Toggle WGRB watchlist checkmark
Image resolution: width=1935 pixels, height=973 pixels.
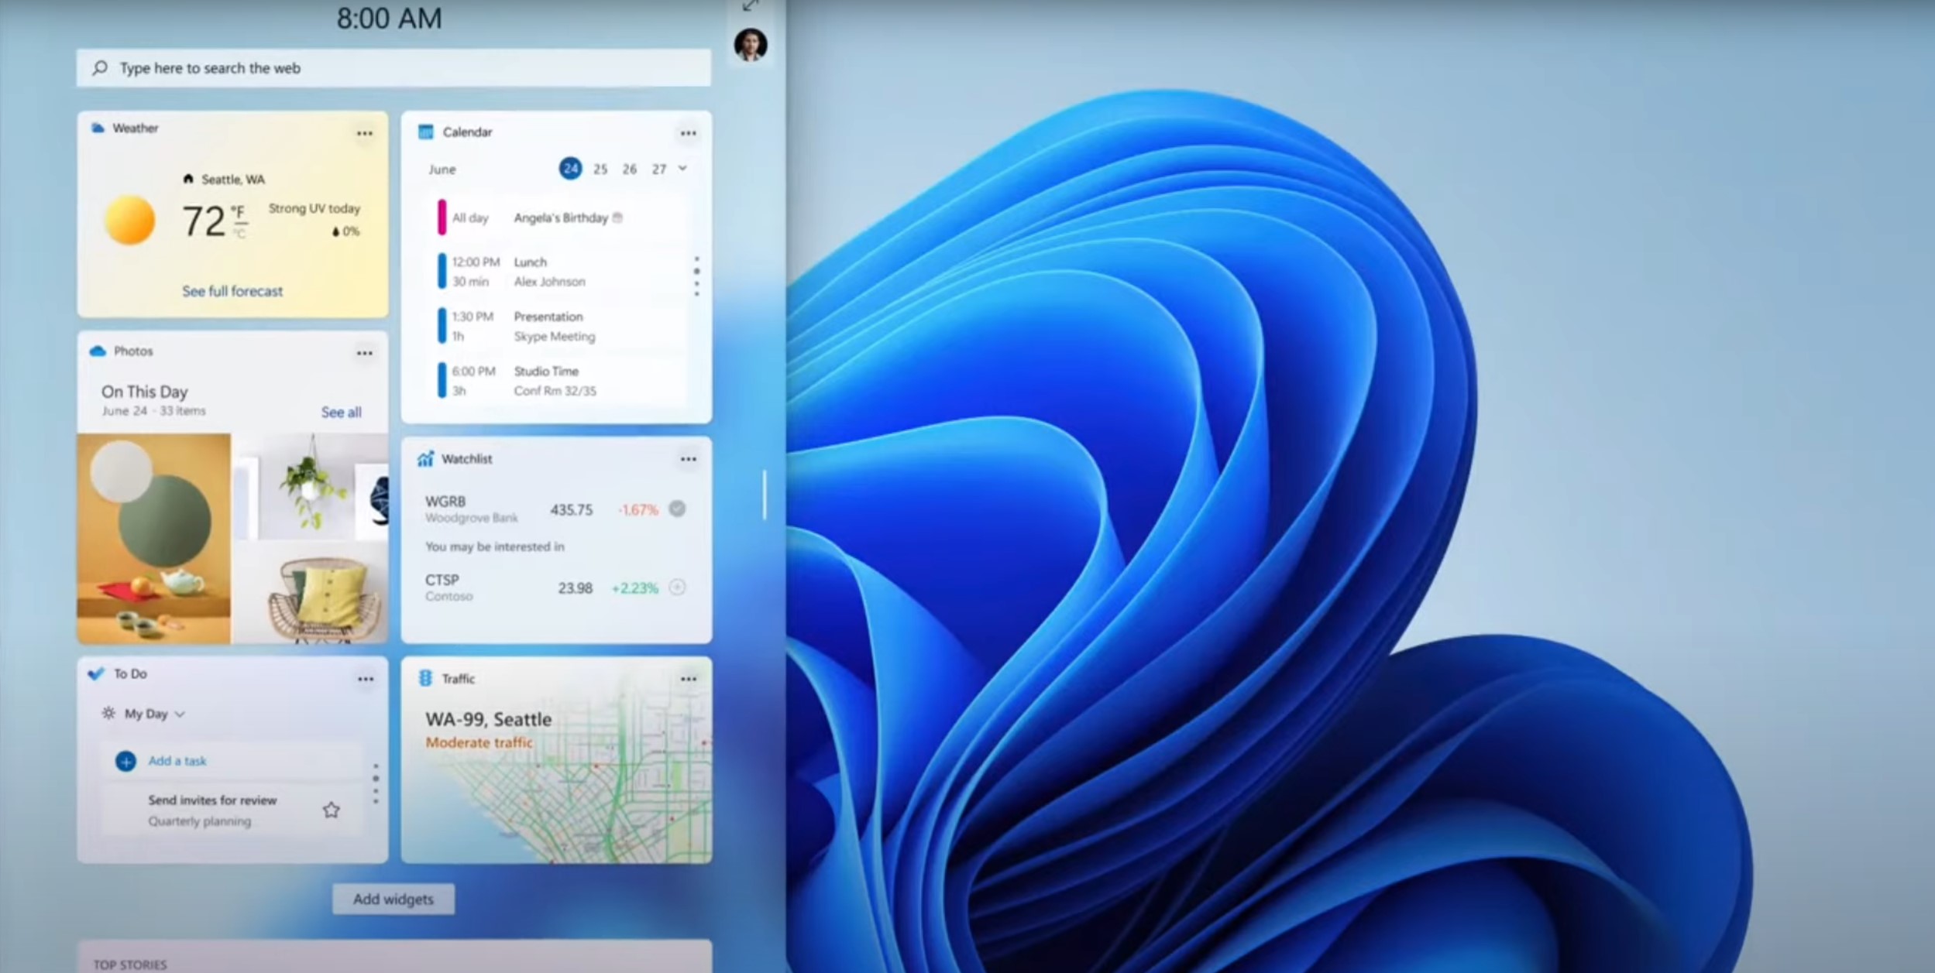click(x=677, y=509)
